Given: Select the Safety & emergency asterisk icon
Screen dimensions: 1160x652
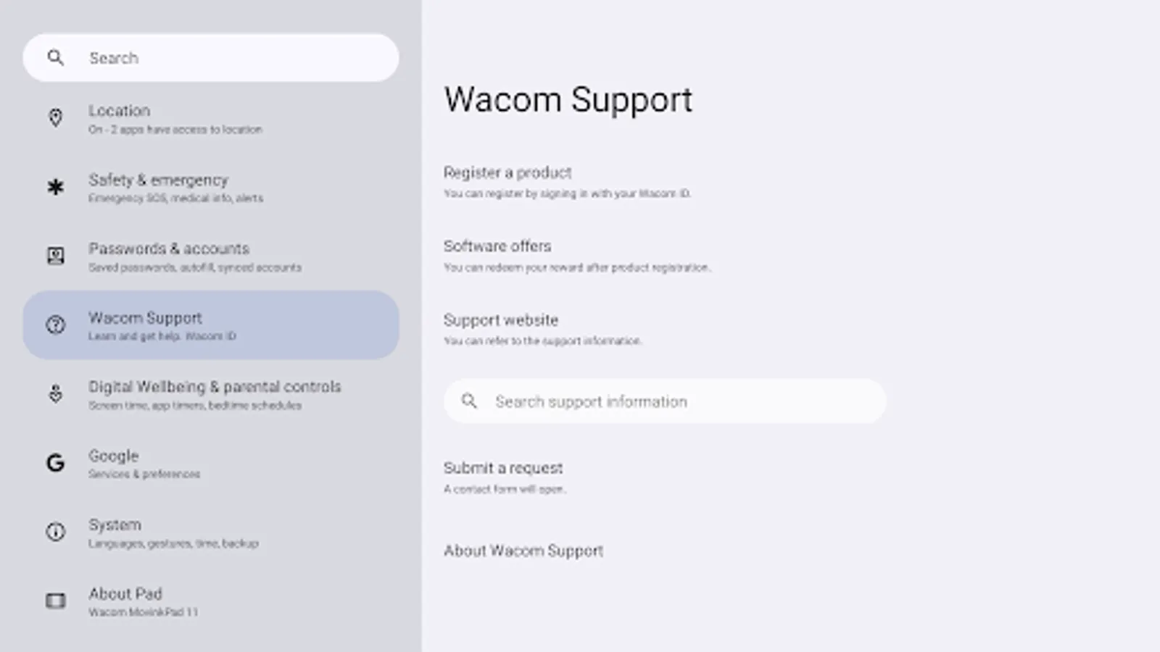Looking at the screenshot, I should (56, 188).
